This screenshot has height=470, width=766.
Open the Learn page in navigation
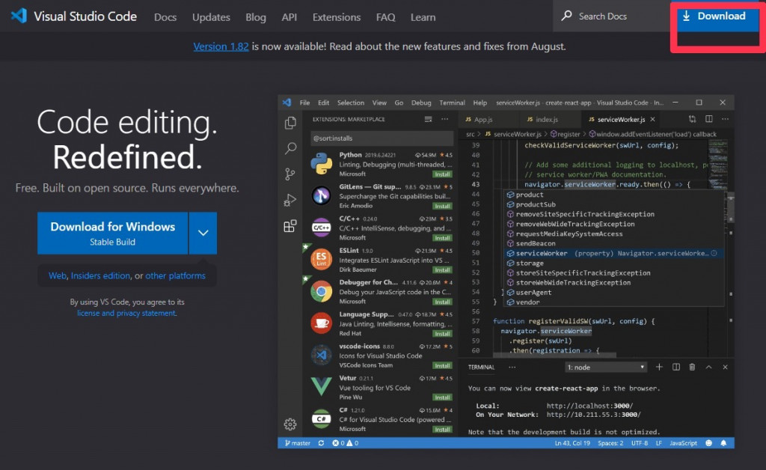click(423, 17)
